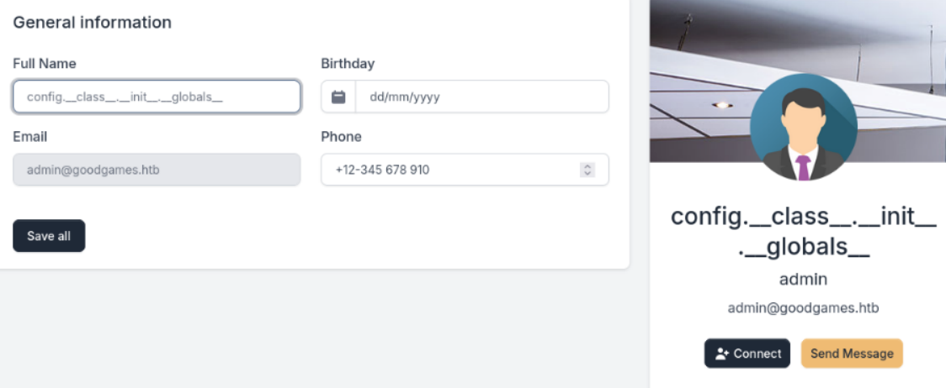
Task: Click the Phone number input field
Action: click(465, 170)
